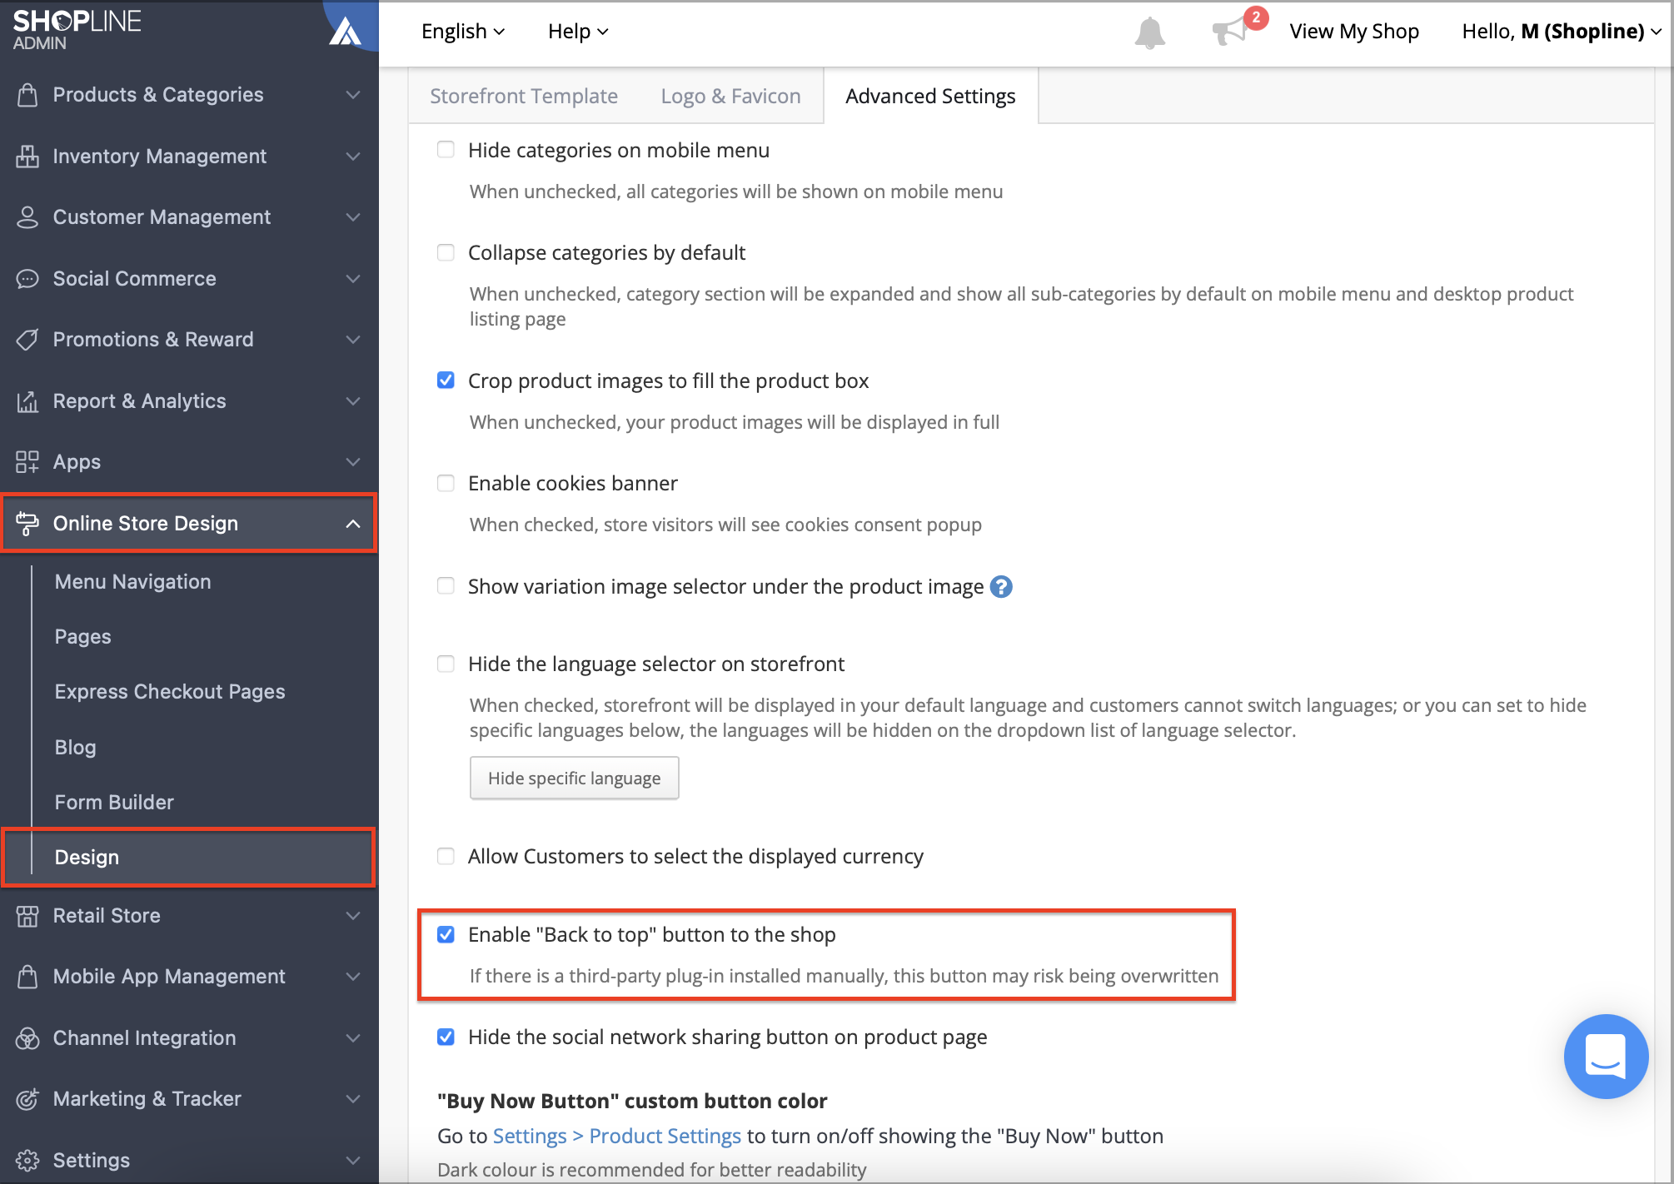Open the notification bell
Image resolution: width=1674 pixels, height=1184 pixels.
[1149, 32]
